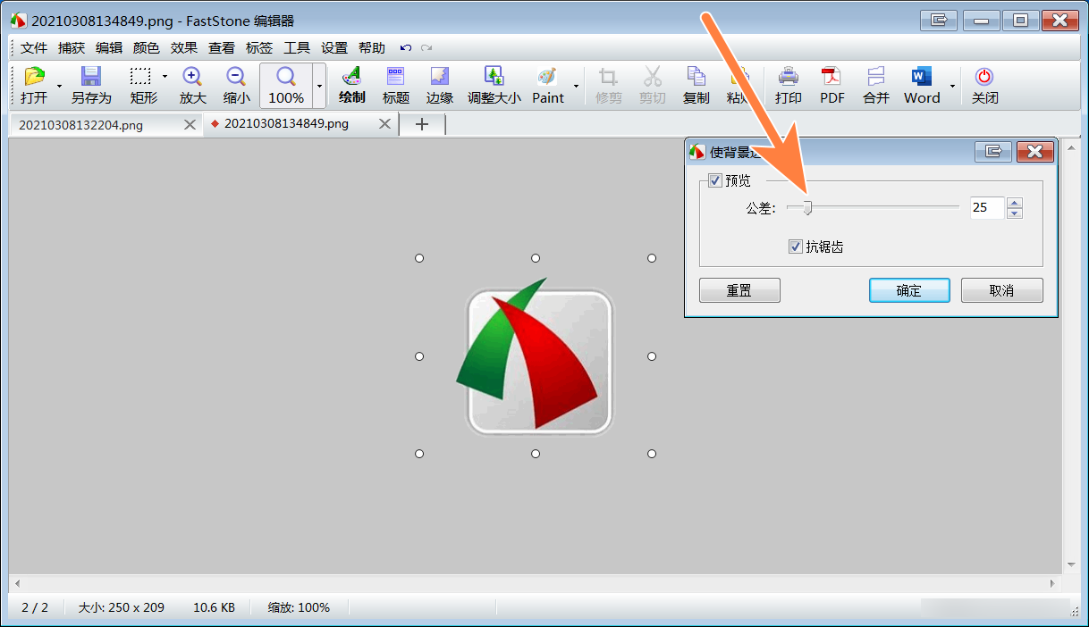Click the 标题 (Caption) toolbar icon

(x=395, y=86)
